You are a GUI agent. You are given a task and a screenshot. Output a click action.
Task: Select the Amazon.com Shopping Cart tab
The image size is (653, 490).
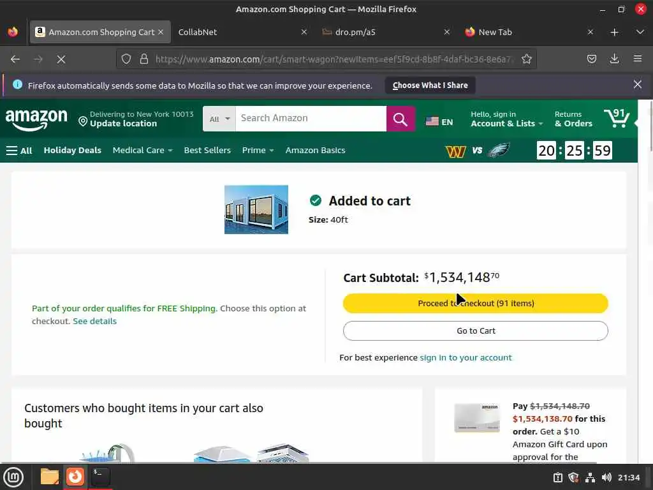tap(101, 32)
